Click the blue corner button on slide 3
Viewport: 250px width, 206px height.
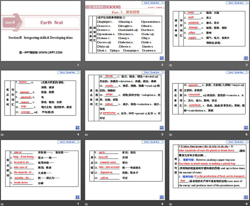245,57
